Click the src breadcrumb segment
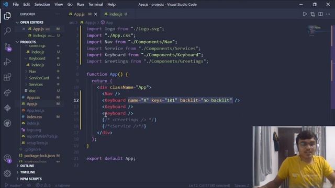The image size is (335, 188). [71, 22]
